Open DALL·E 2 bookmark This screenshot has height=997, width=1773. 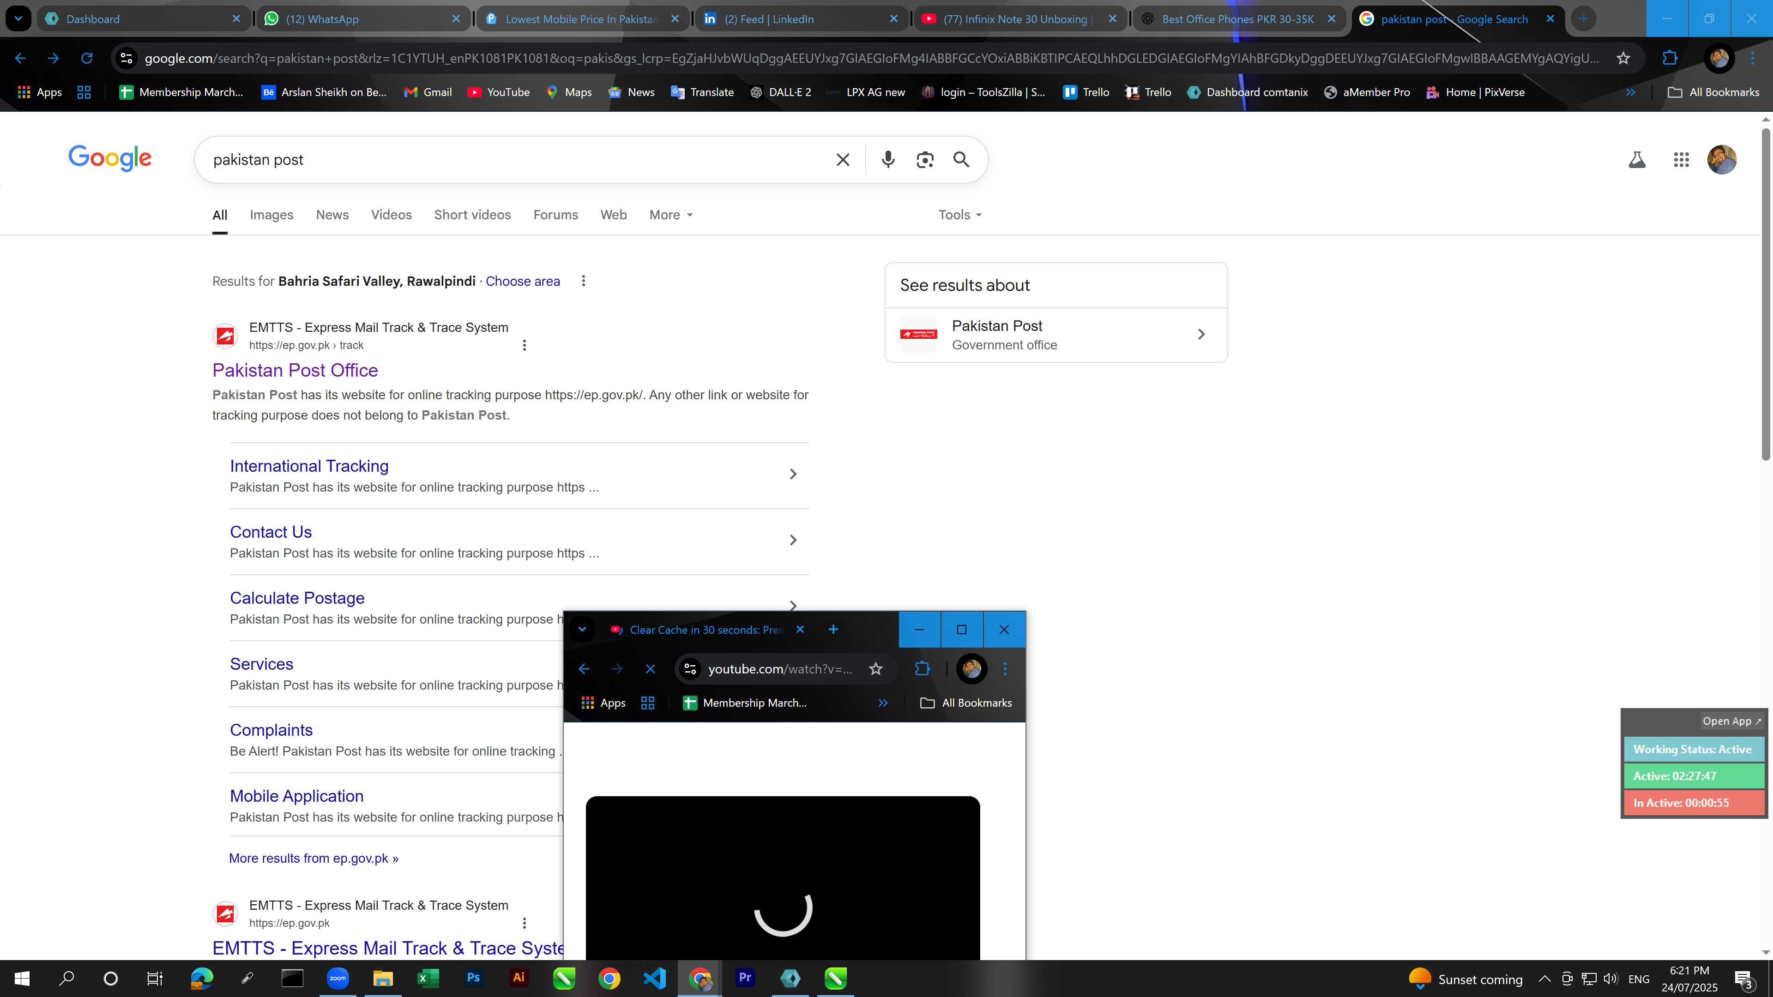click(780, 92)
